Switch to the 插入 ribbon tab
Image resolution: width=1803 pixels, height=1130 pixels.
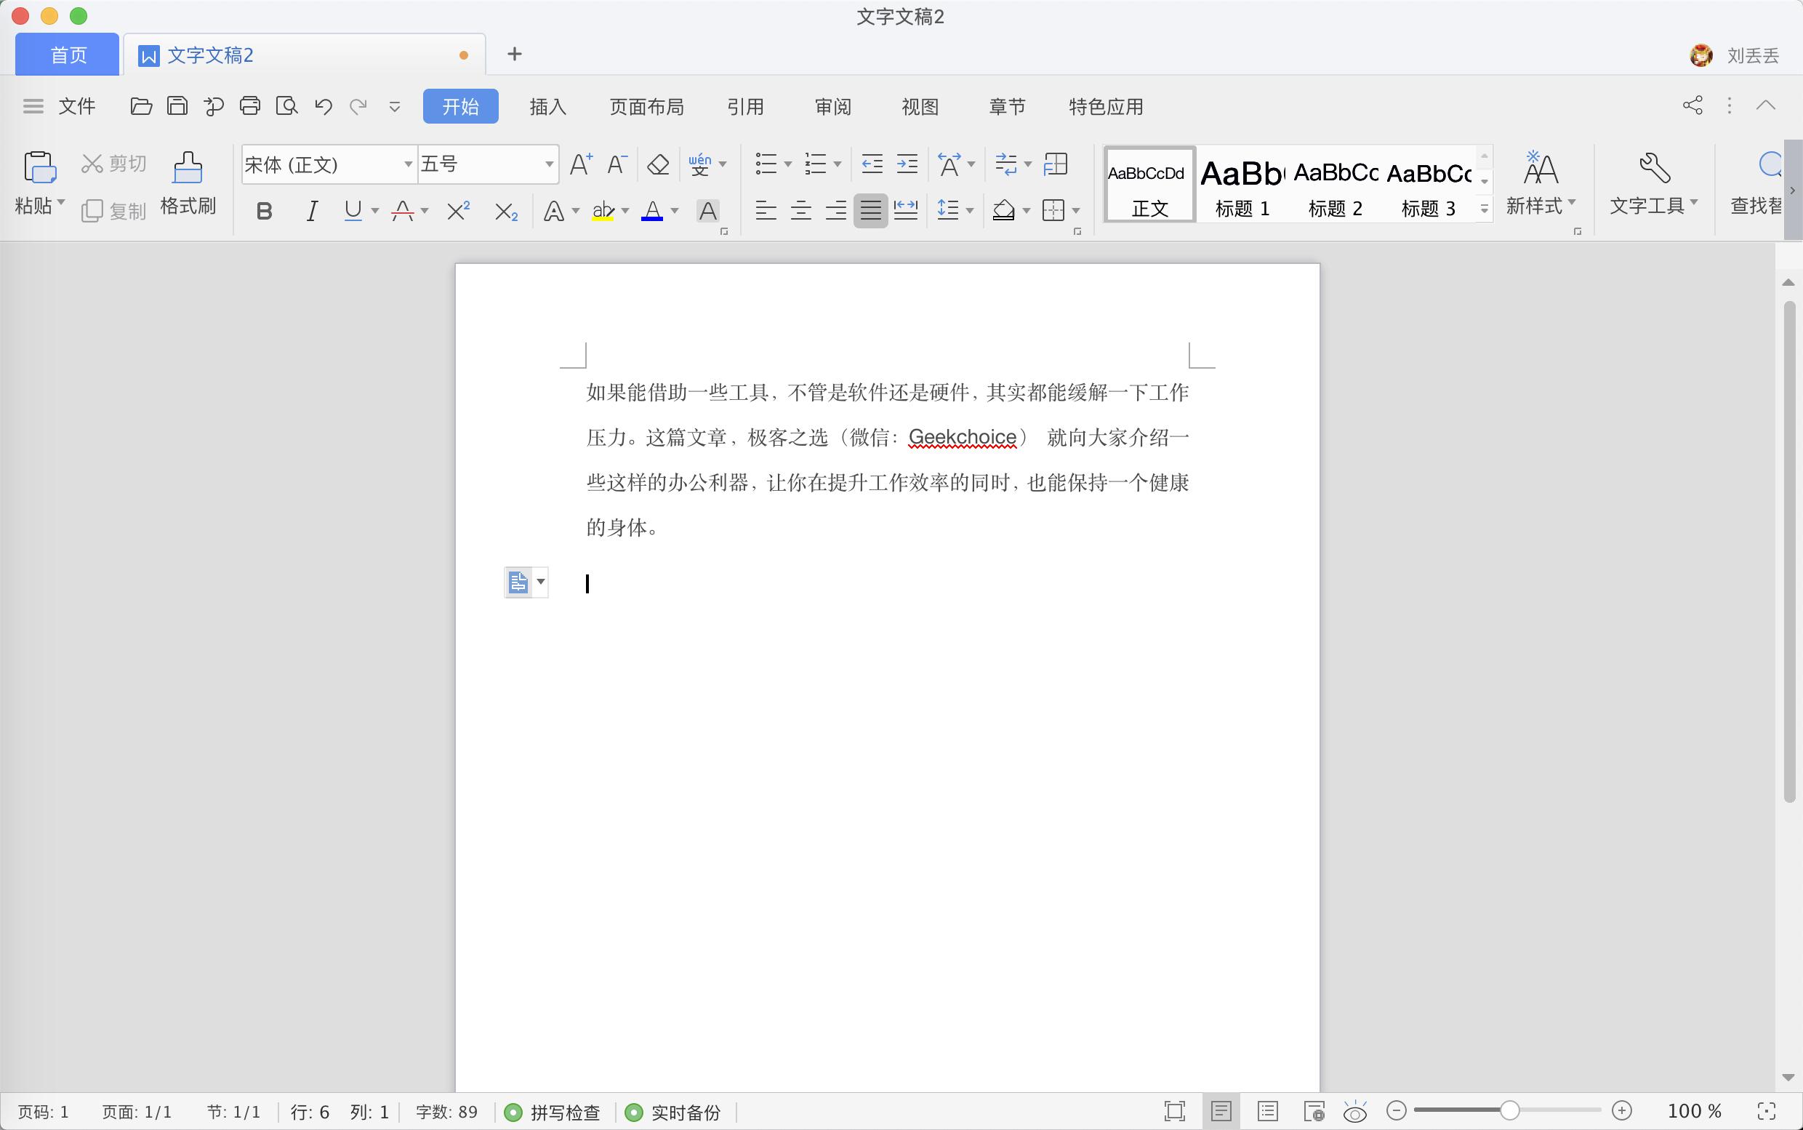click(x=546, y=106)
